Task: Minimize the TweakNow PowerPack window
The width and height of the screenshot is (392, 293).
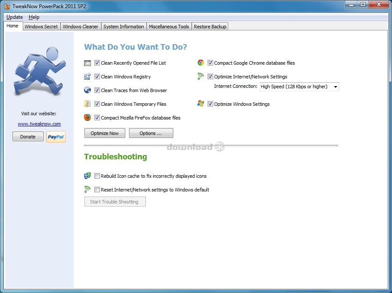Action: pos(351,4)
